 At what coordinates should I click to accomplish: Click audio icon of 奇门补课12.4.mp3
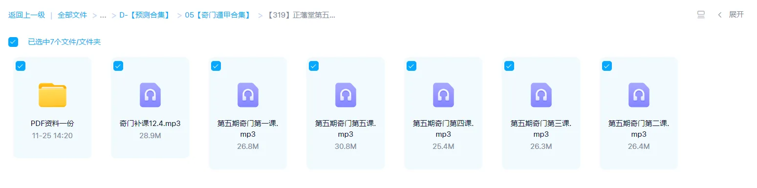pos(150,95)
